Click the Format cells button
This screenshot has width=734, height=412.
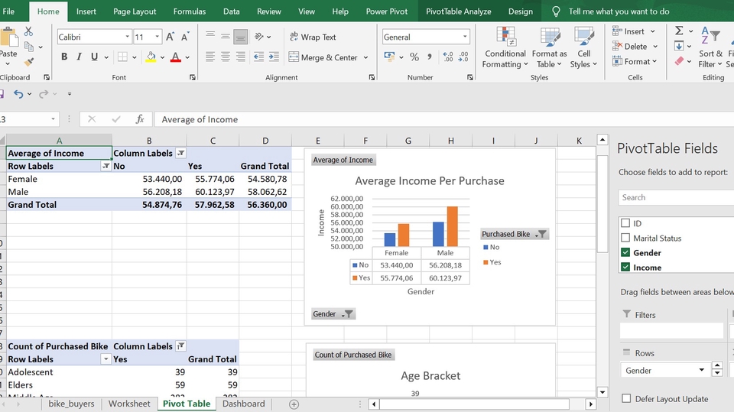pyautogui.click(x=635, y=61)
